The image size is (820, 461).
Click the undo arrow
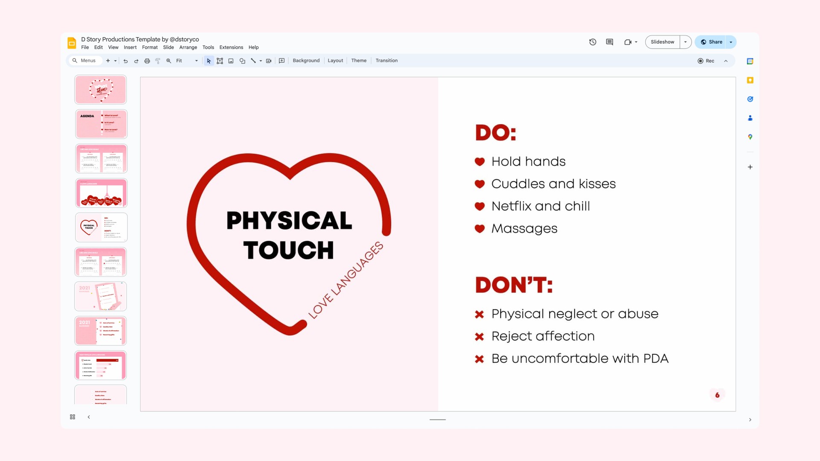click(126, 61)
